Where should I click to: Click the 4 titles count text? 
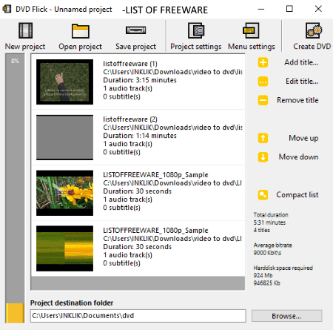[x=262, y=230]
